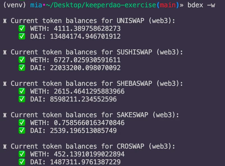225x166 pixels.
Task: Click the UNISWAP WETH value 4111.389758628273
Action: click(87, 29)
